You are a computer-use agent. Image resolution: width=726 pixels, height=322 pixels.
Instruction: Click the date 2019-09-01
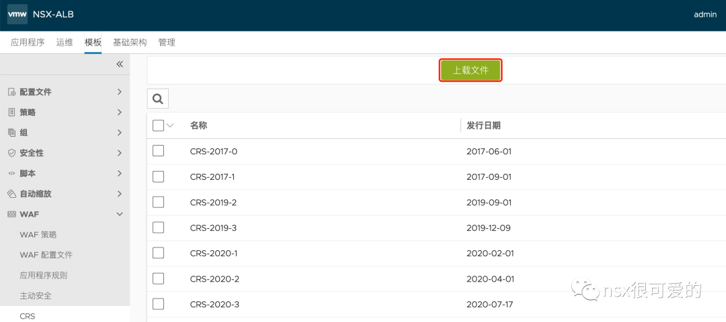coord(489,203)
